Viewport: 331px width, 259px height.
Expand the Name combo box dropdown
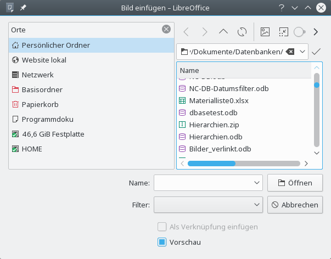click(x=256, y=183)
